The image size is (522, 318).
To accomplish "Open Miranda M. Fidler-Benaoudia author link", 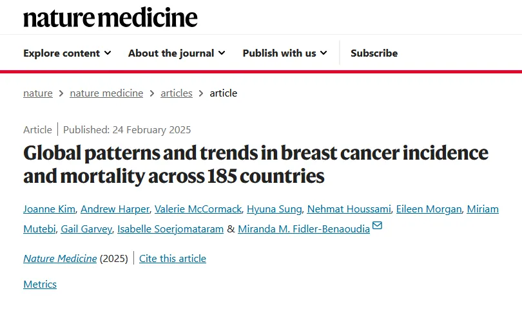I will (x=304, y=229).
